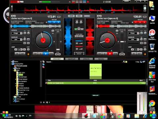The height and width of the screenshot is (119, 158).
Task: Turn left deck effect parameter one knob
Action: coord(25,33)
